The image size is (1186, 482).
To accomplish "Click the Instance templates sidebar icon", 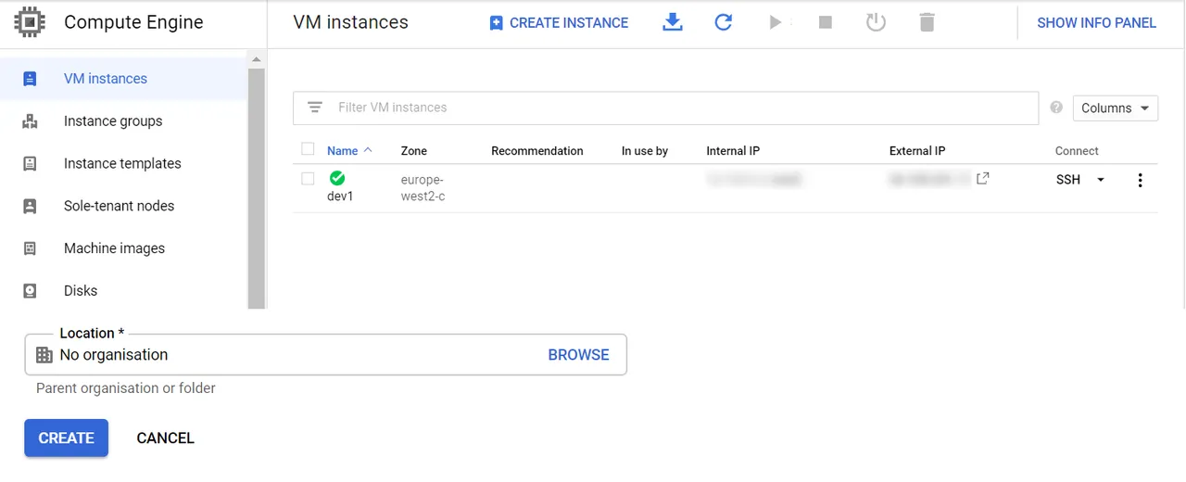I will pyautogui.click(x=30, y=164).
